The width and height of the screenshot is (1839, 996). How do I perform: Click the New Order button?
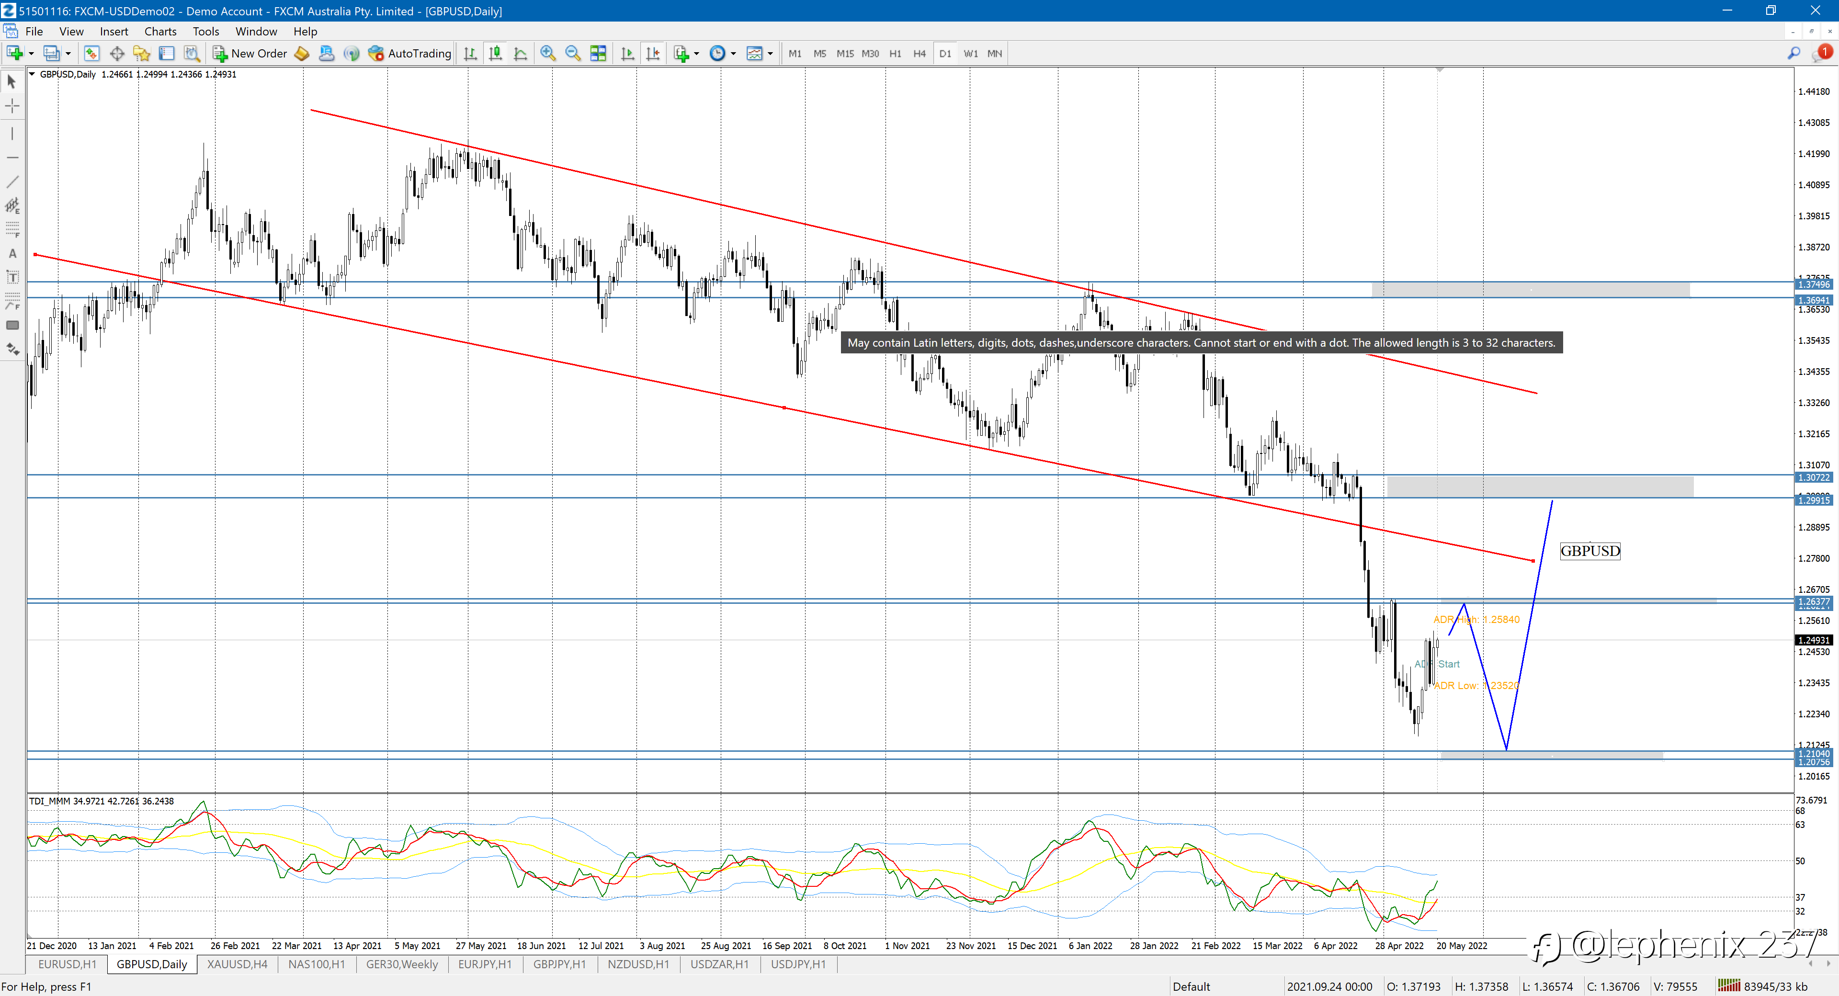tap(250, 54)
